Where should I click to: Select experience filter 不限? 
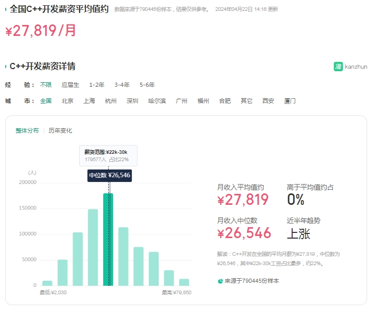click(x=46, y=85)
